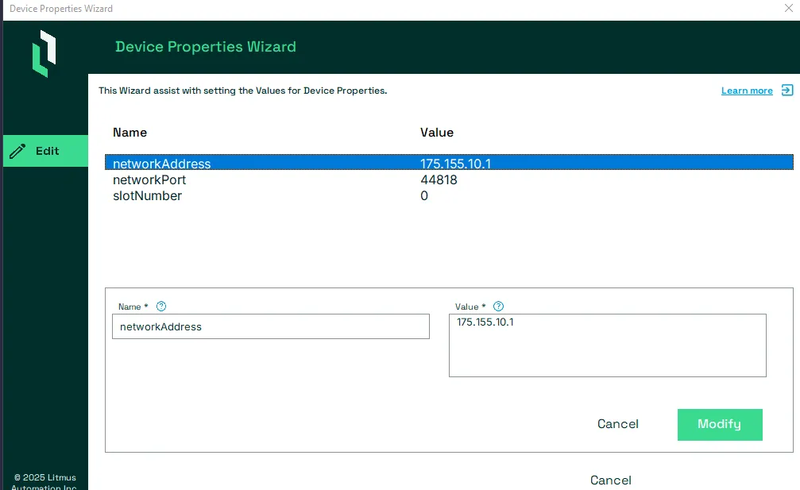The width and height of the screenshot is (800, 490).
Task: Click the Litmus logo icon
Action: [44, 53]
